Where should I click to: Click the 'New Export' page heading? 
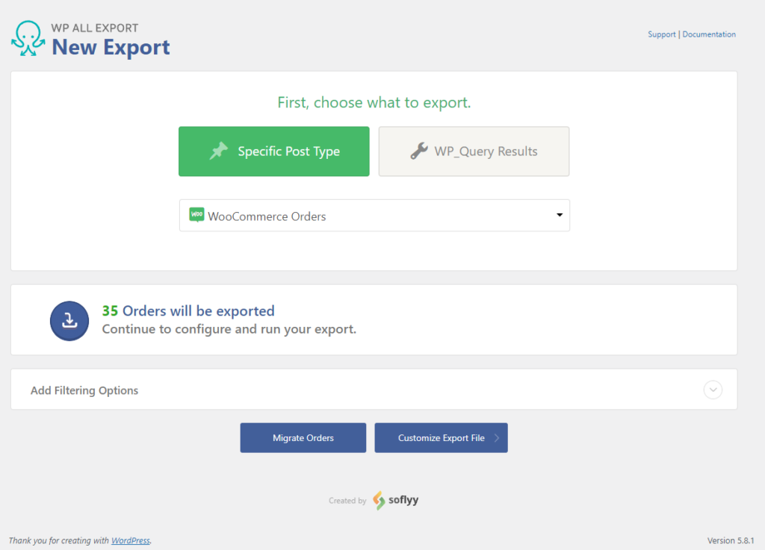(111, 47)
